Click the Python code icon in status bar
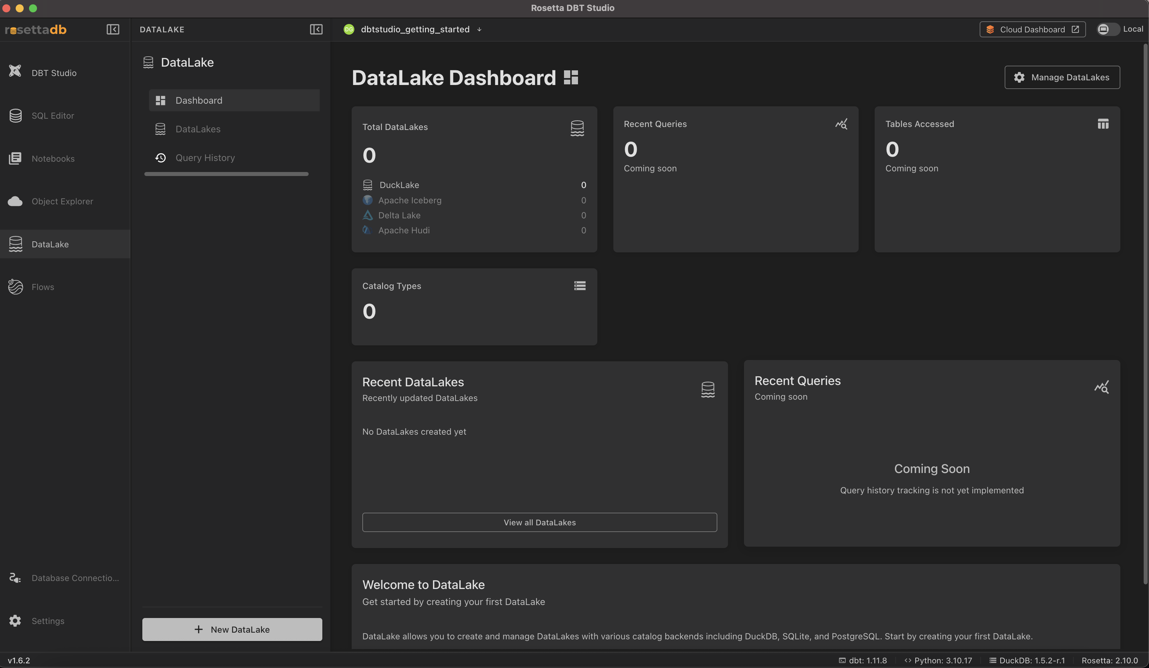This screenshot has width=1149, height=668. (907, 660)
